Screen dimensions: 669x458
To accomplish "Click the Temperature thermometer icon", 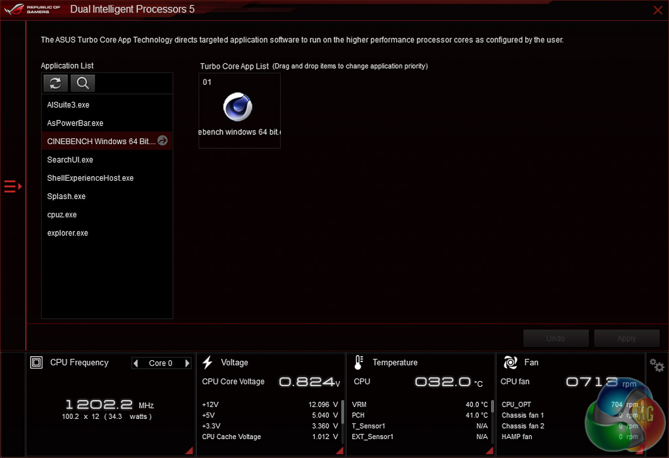I will tap(359, 363).
